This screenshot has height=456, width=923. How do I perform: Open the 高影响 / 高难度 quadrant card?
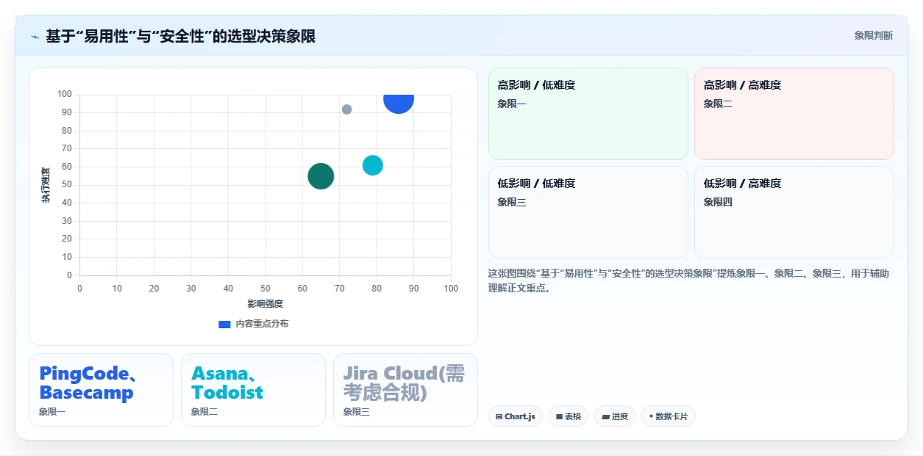coord(794,114)
